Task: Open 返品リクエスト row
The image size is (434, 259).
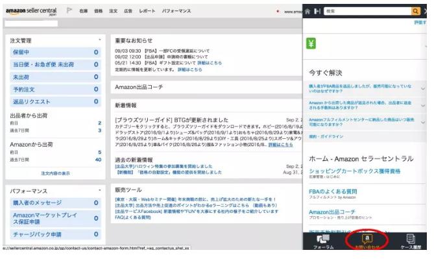Action: tap(56, 102)
